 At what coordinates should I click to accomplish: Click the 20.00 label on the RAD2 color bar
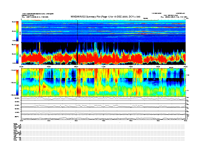[x=14, y=31]
